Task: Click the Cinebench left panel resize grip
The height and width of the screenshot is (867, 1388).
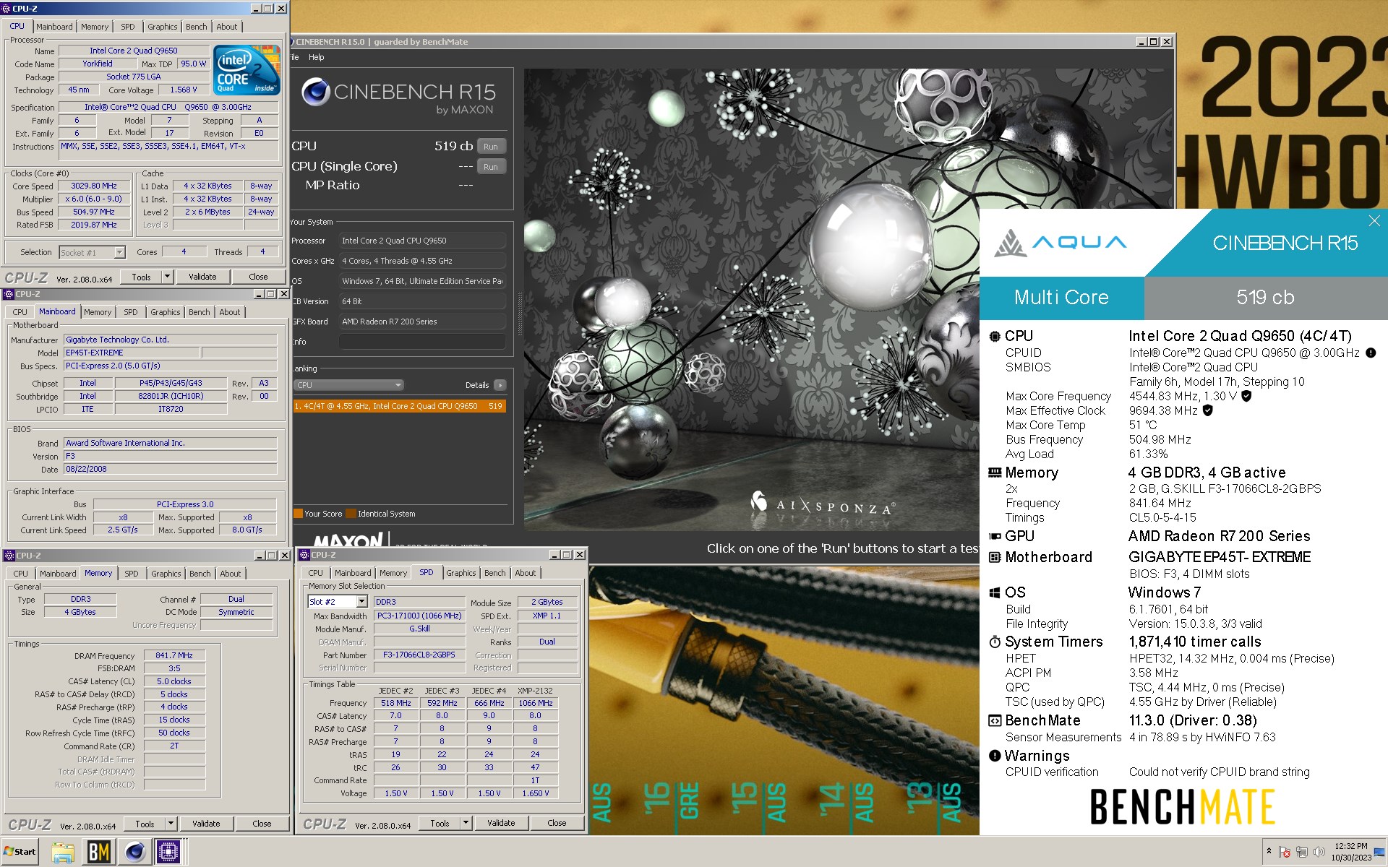Action: tap(519, 313)
